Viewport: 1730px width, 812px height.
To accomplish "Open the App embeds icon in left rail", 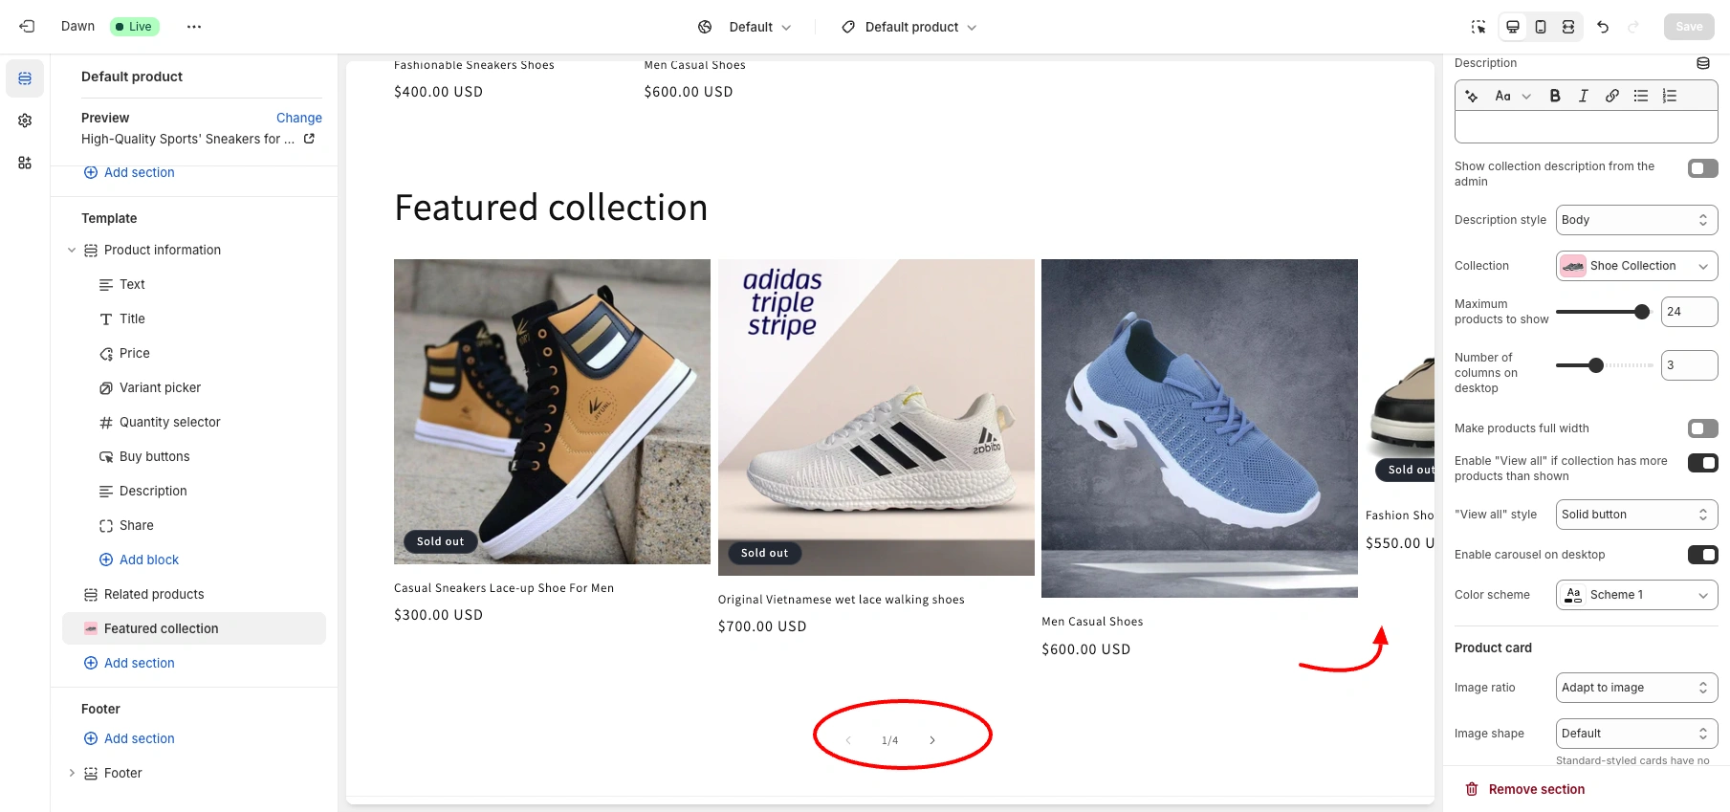I will (x=25, y=163).
